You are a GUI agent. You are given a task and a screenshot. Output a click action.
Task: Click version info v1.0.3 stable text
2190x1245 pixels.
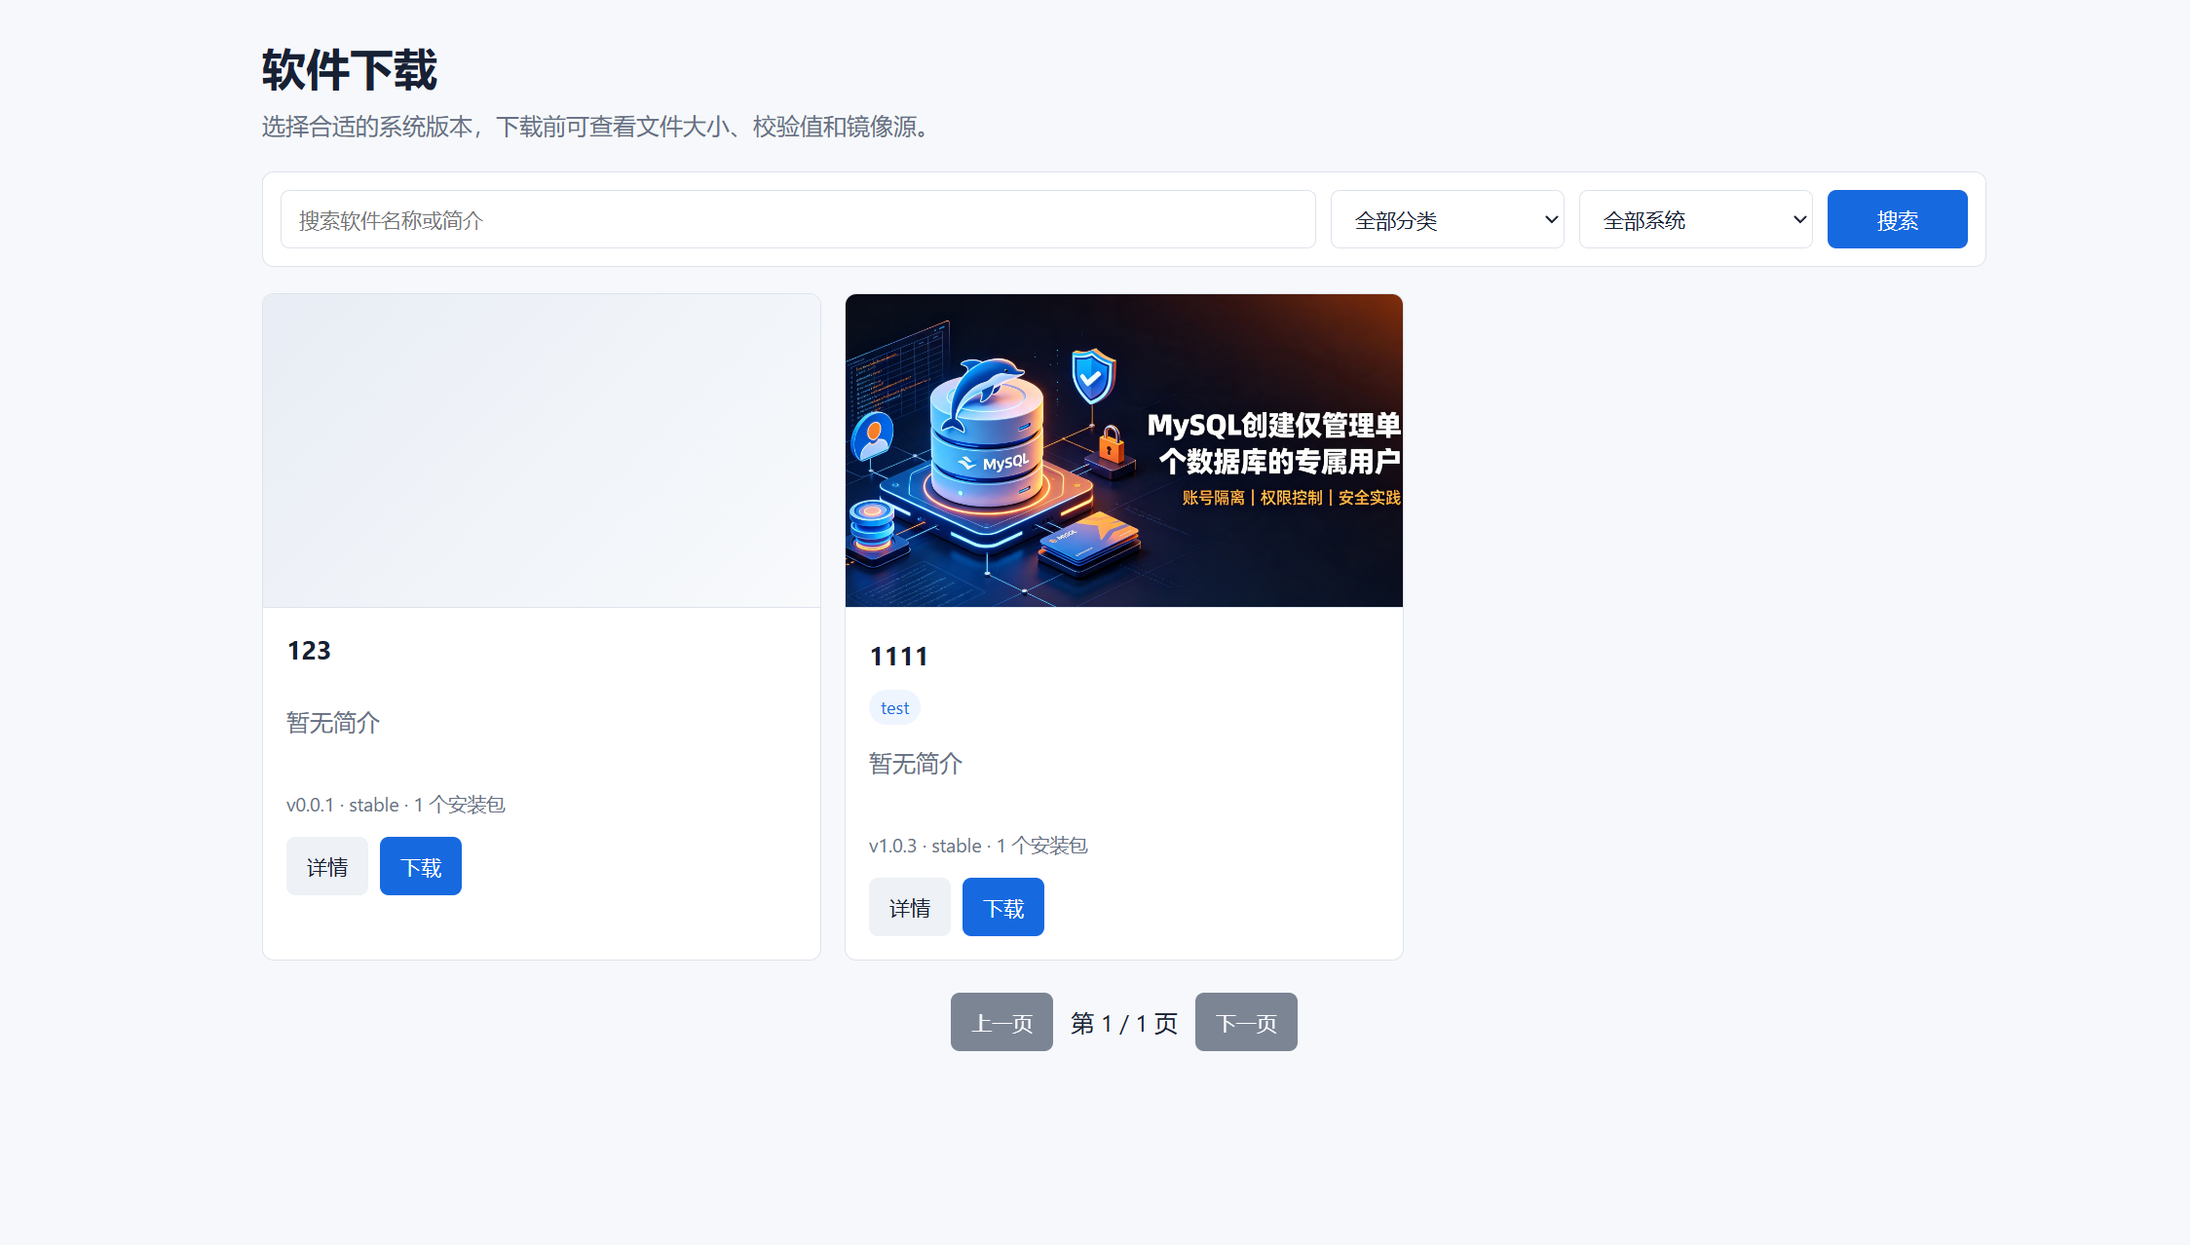pos(978,846)
